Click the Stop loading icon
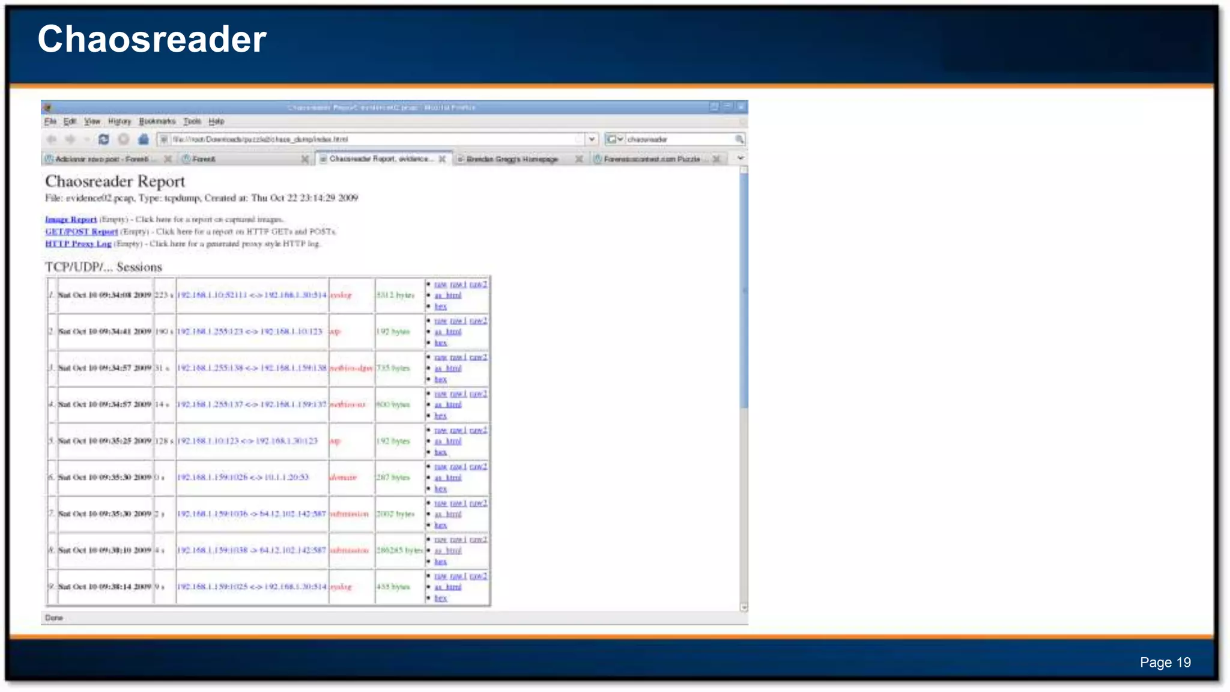The image size is (1230, 692). pyautogui.click(x=123, y=139)
